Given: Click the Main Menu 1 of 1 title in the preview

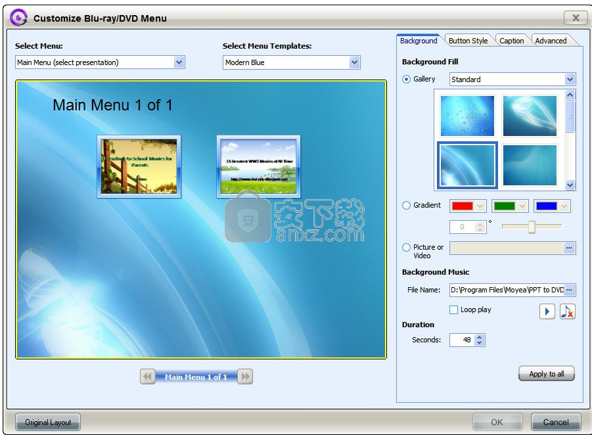Looking at the screenshot, I should click(x=112, y=105).
